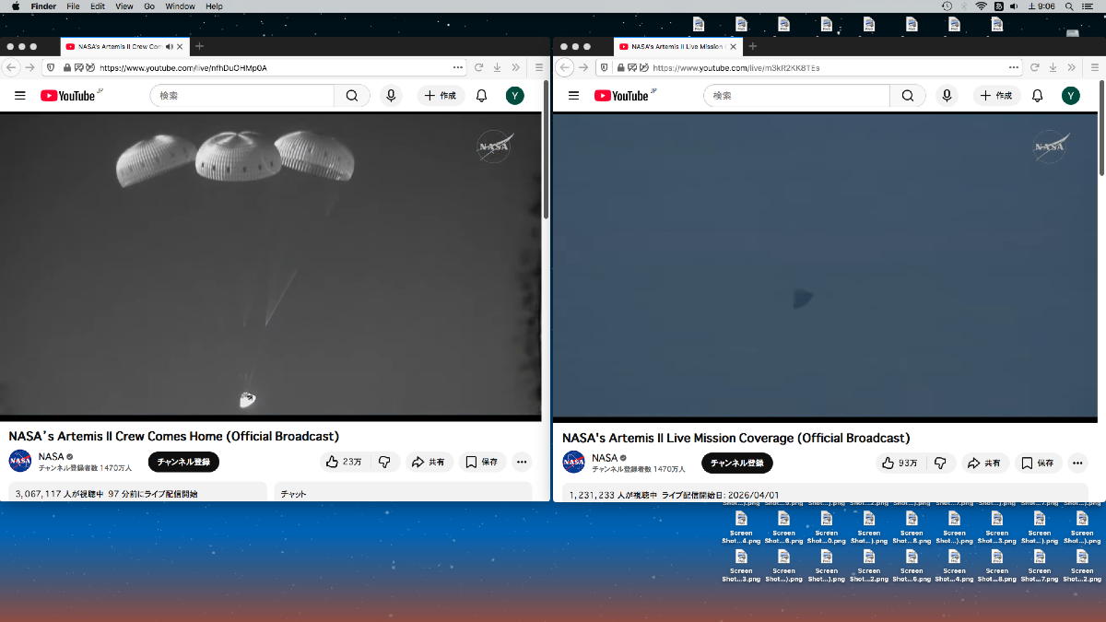
Task: Dislike the Crew Comes Home video
Action: tap(385, 462)
